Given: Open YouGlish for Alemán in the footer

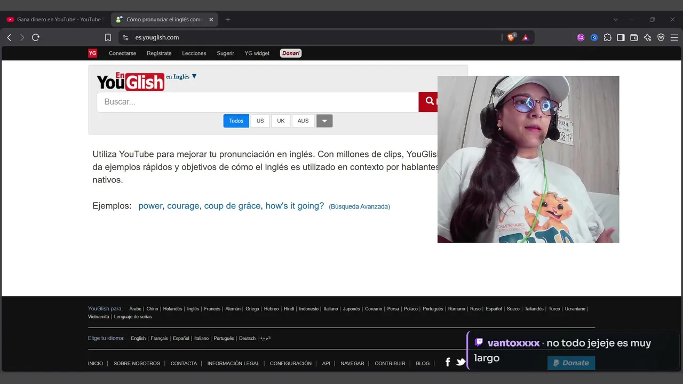Looking at the screenshot, I should [233, 309].
